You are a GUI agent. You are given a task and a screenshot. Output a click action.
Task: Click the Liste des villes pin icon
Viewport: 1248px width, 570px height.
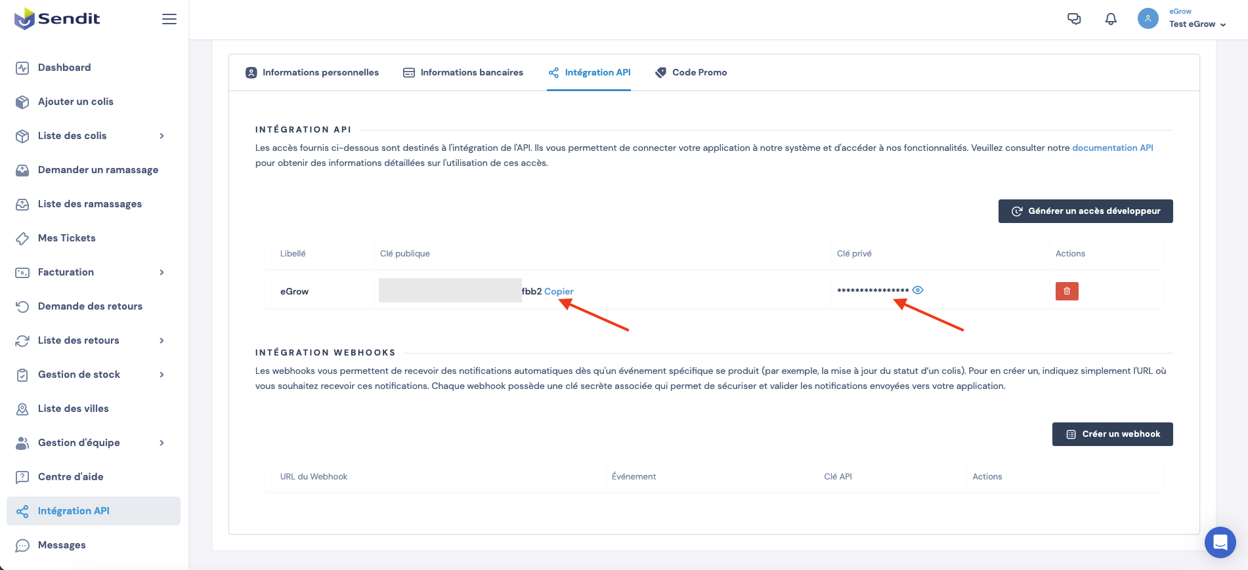coord(22,409)
